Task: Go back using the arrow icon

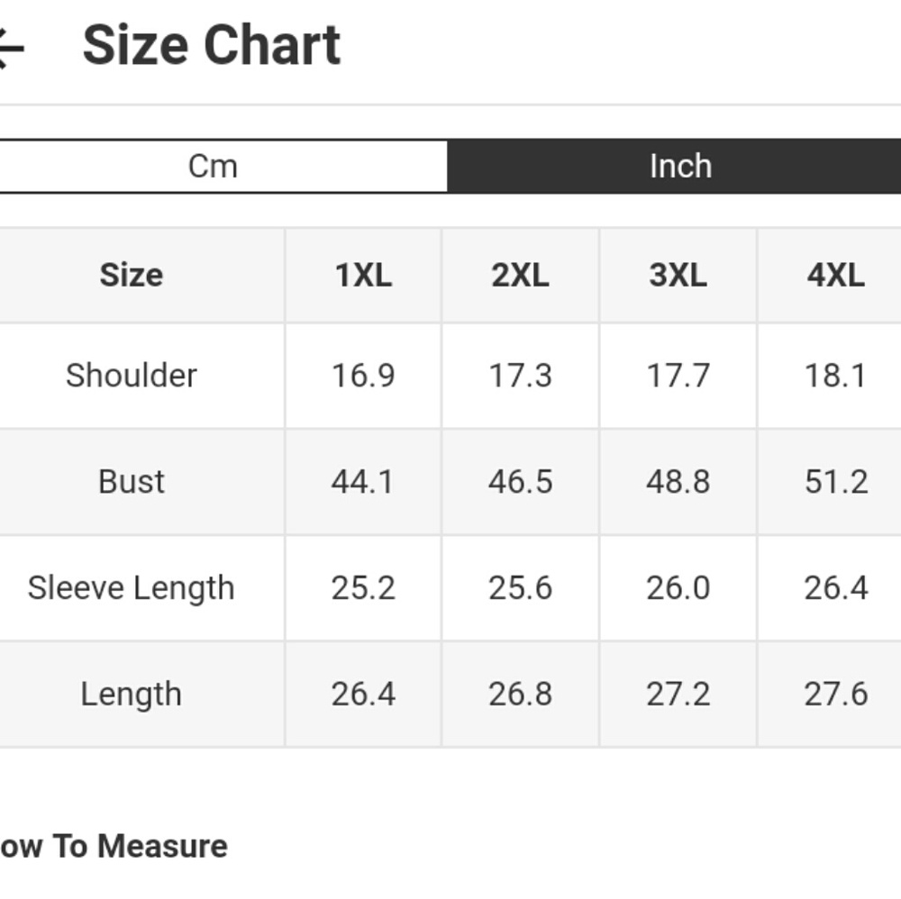Action: coord(10,49)
